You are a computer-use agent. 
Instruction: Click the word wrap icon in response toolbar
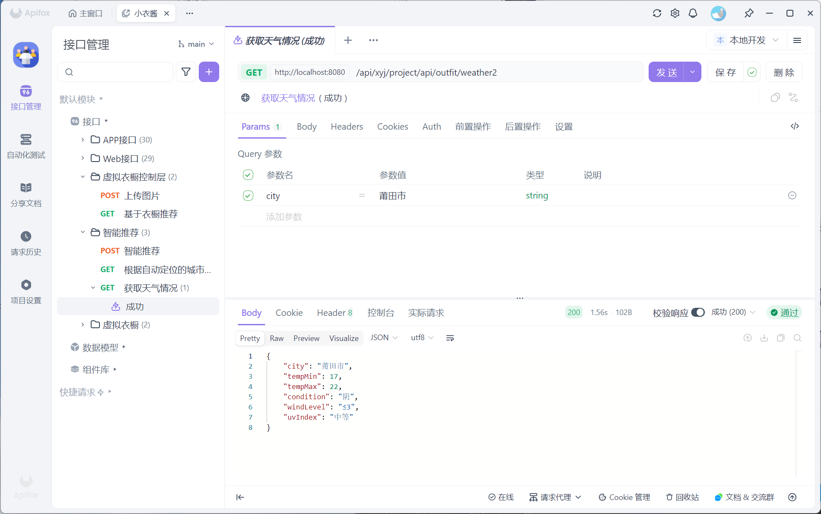450,338
